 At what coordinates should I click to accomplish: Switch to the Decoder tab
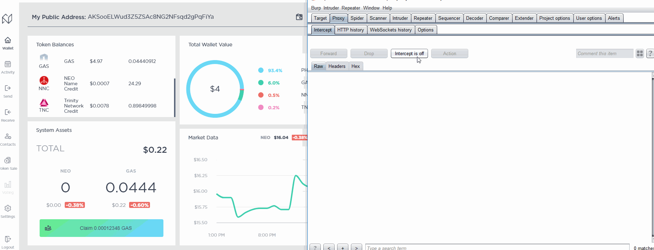coord(475,18)
